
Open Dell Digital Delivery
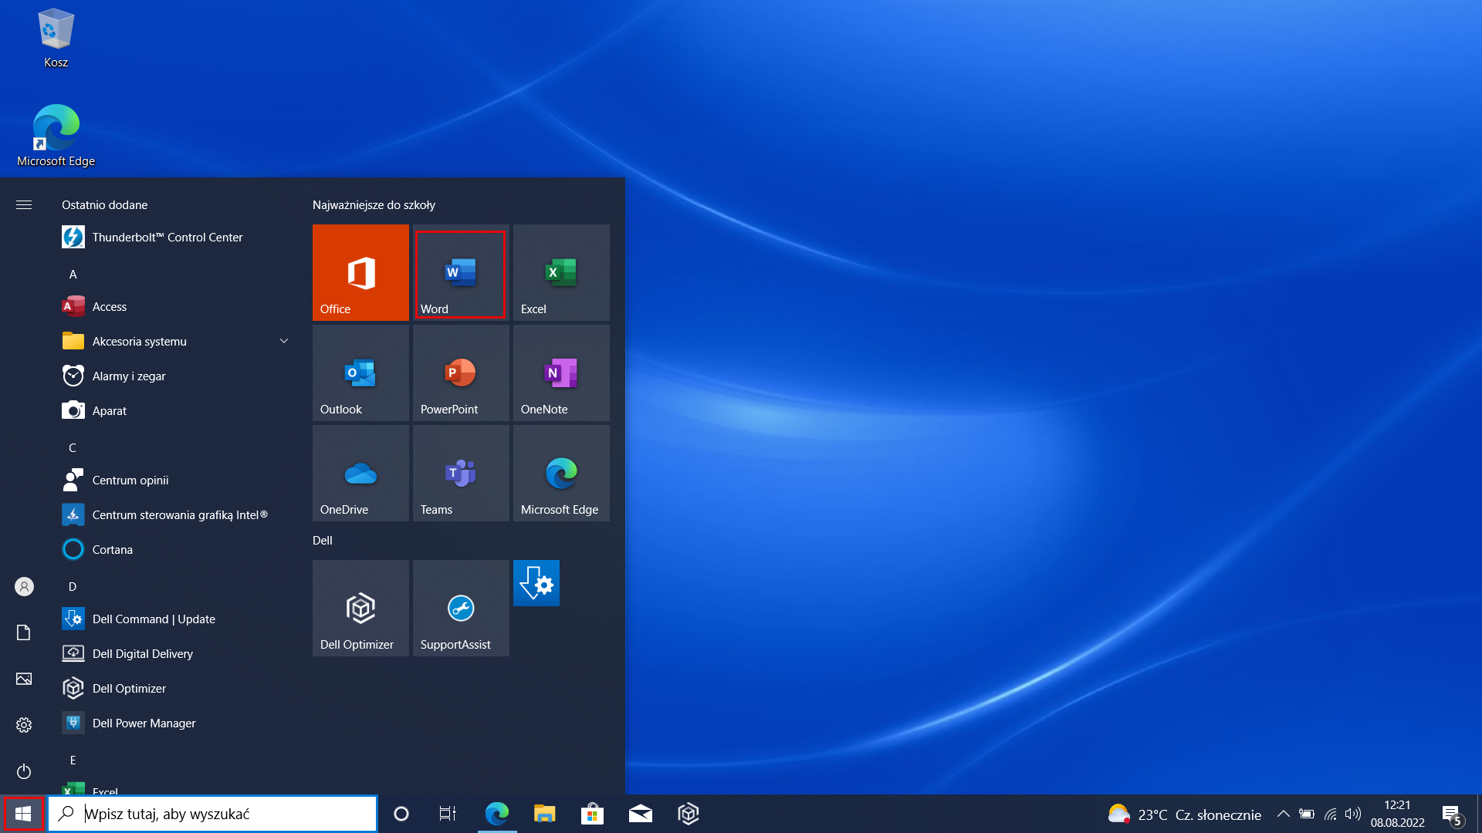[x=177, y=653]
